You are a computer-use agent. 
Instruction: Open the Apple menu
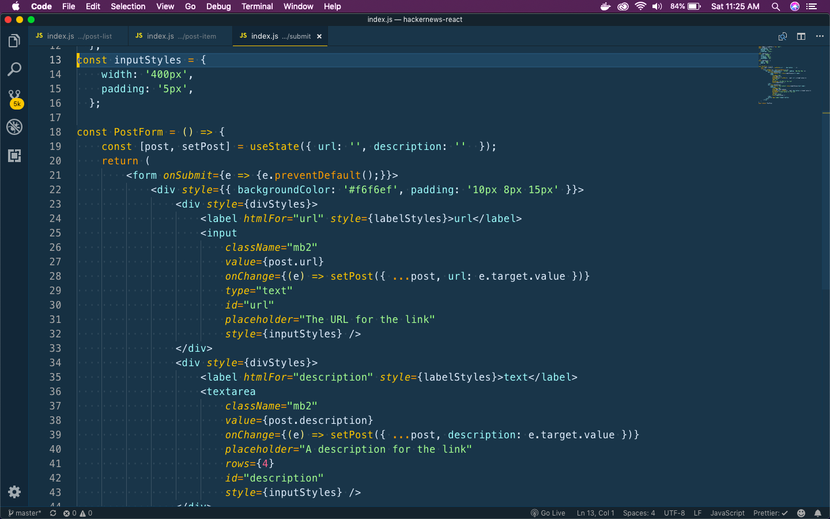click(16, 6)
